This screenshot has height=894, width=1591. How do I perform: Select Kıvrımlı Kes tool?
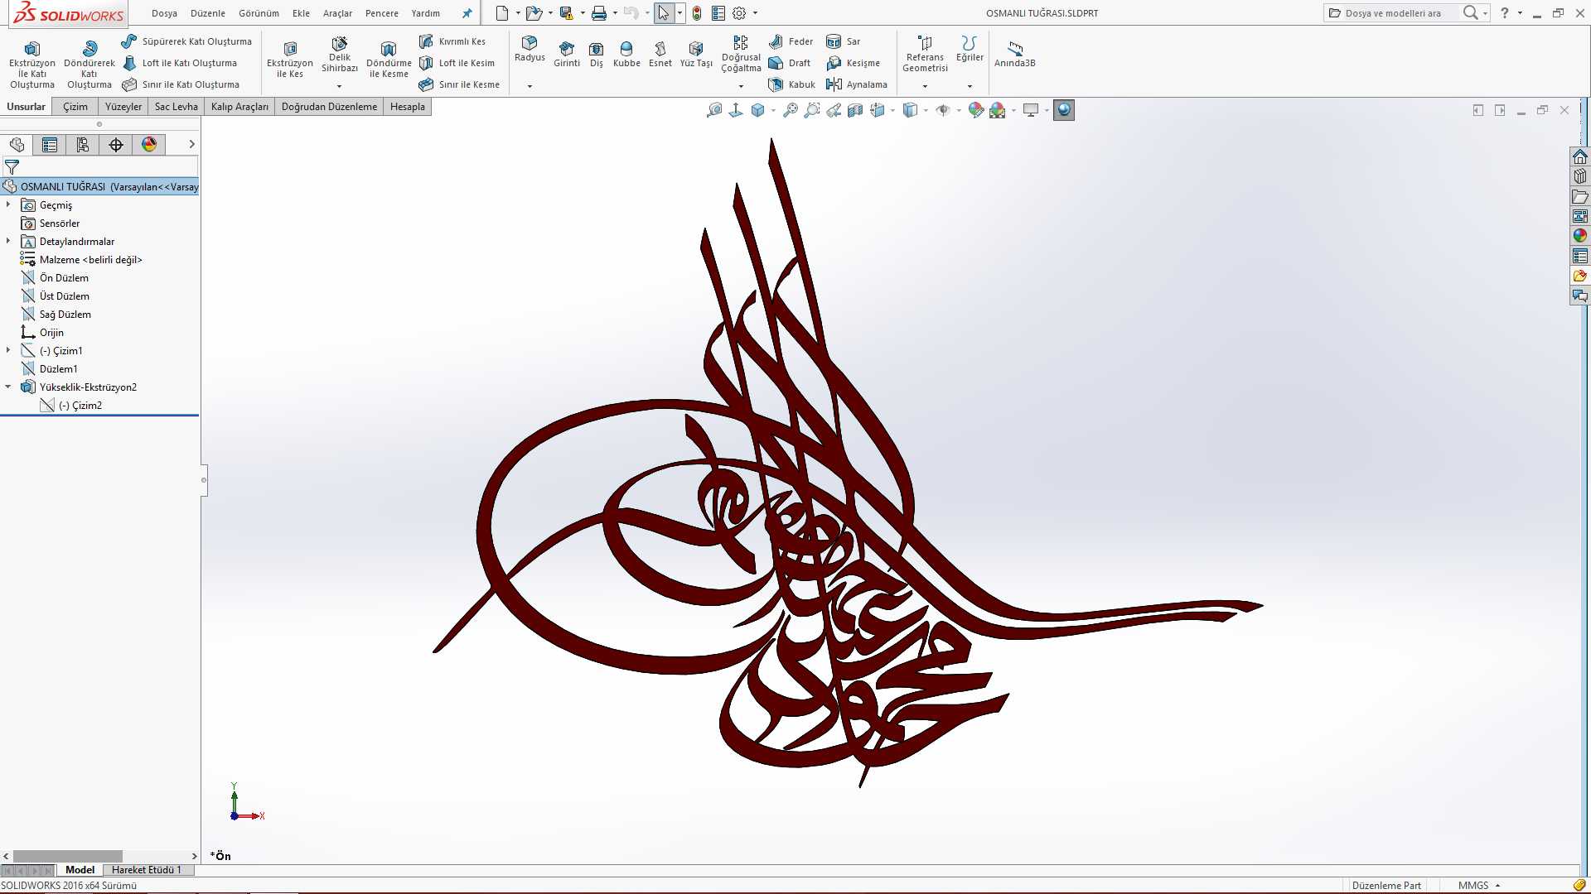coord(452,41)
